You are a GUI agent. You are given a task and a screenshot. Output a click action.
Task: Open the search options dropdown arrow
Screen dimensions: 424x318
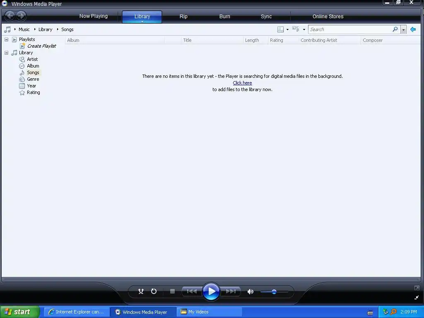pos(403,29)
